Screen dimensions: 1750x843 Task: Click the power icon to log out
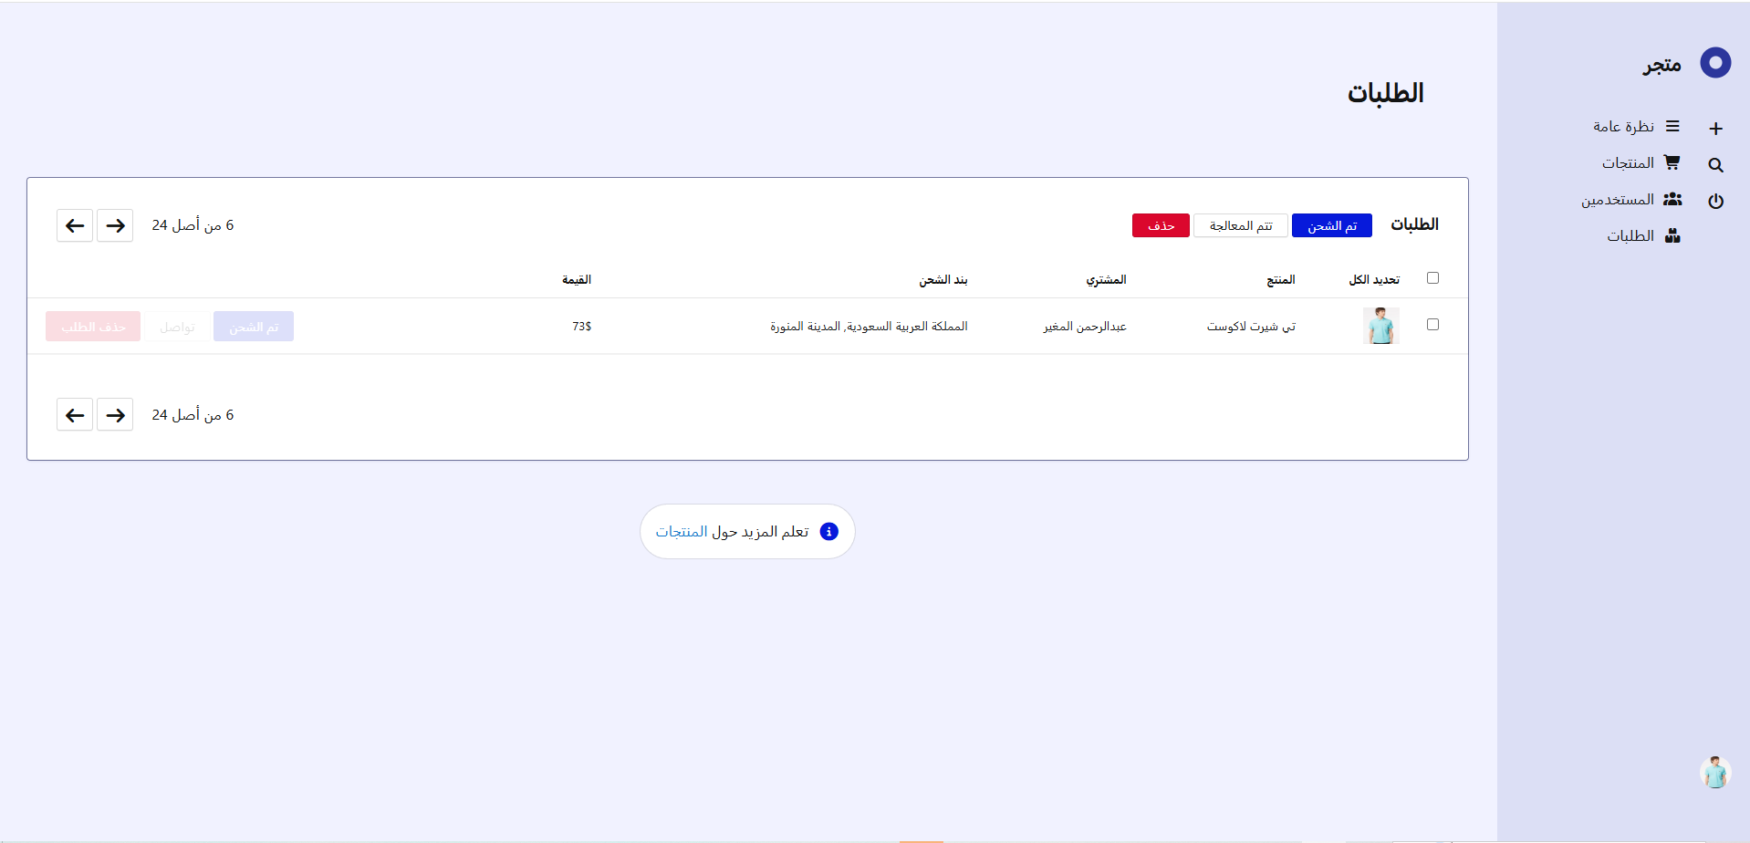(x=1715, y=201)
